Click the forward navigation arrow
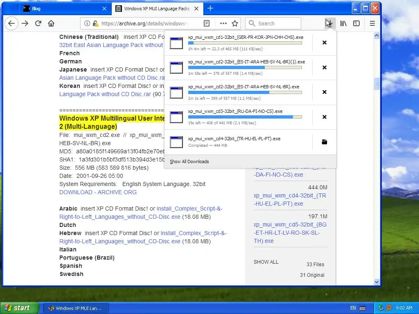Viewport: 419px width, 314px height. pos(25,23)
